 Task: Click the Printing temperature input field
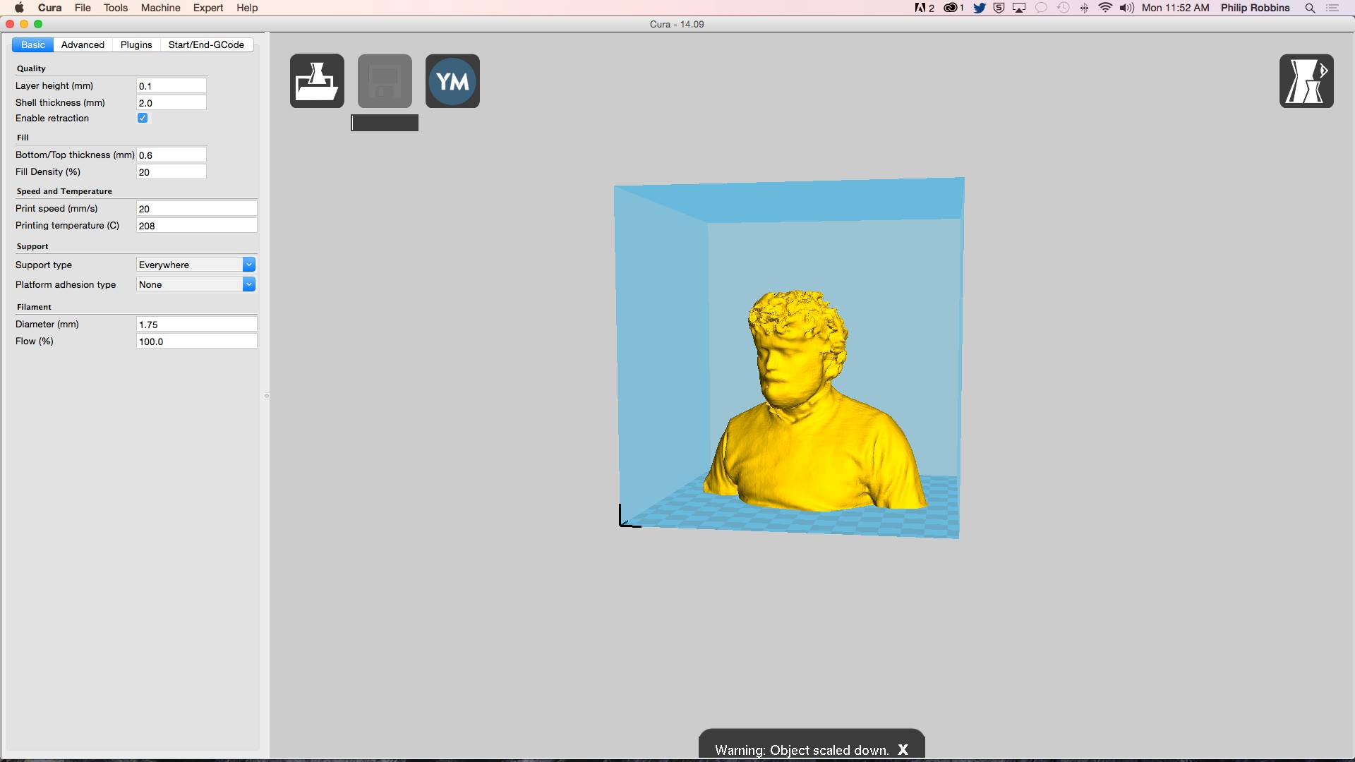point(196,226)
